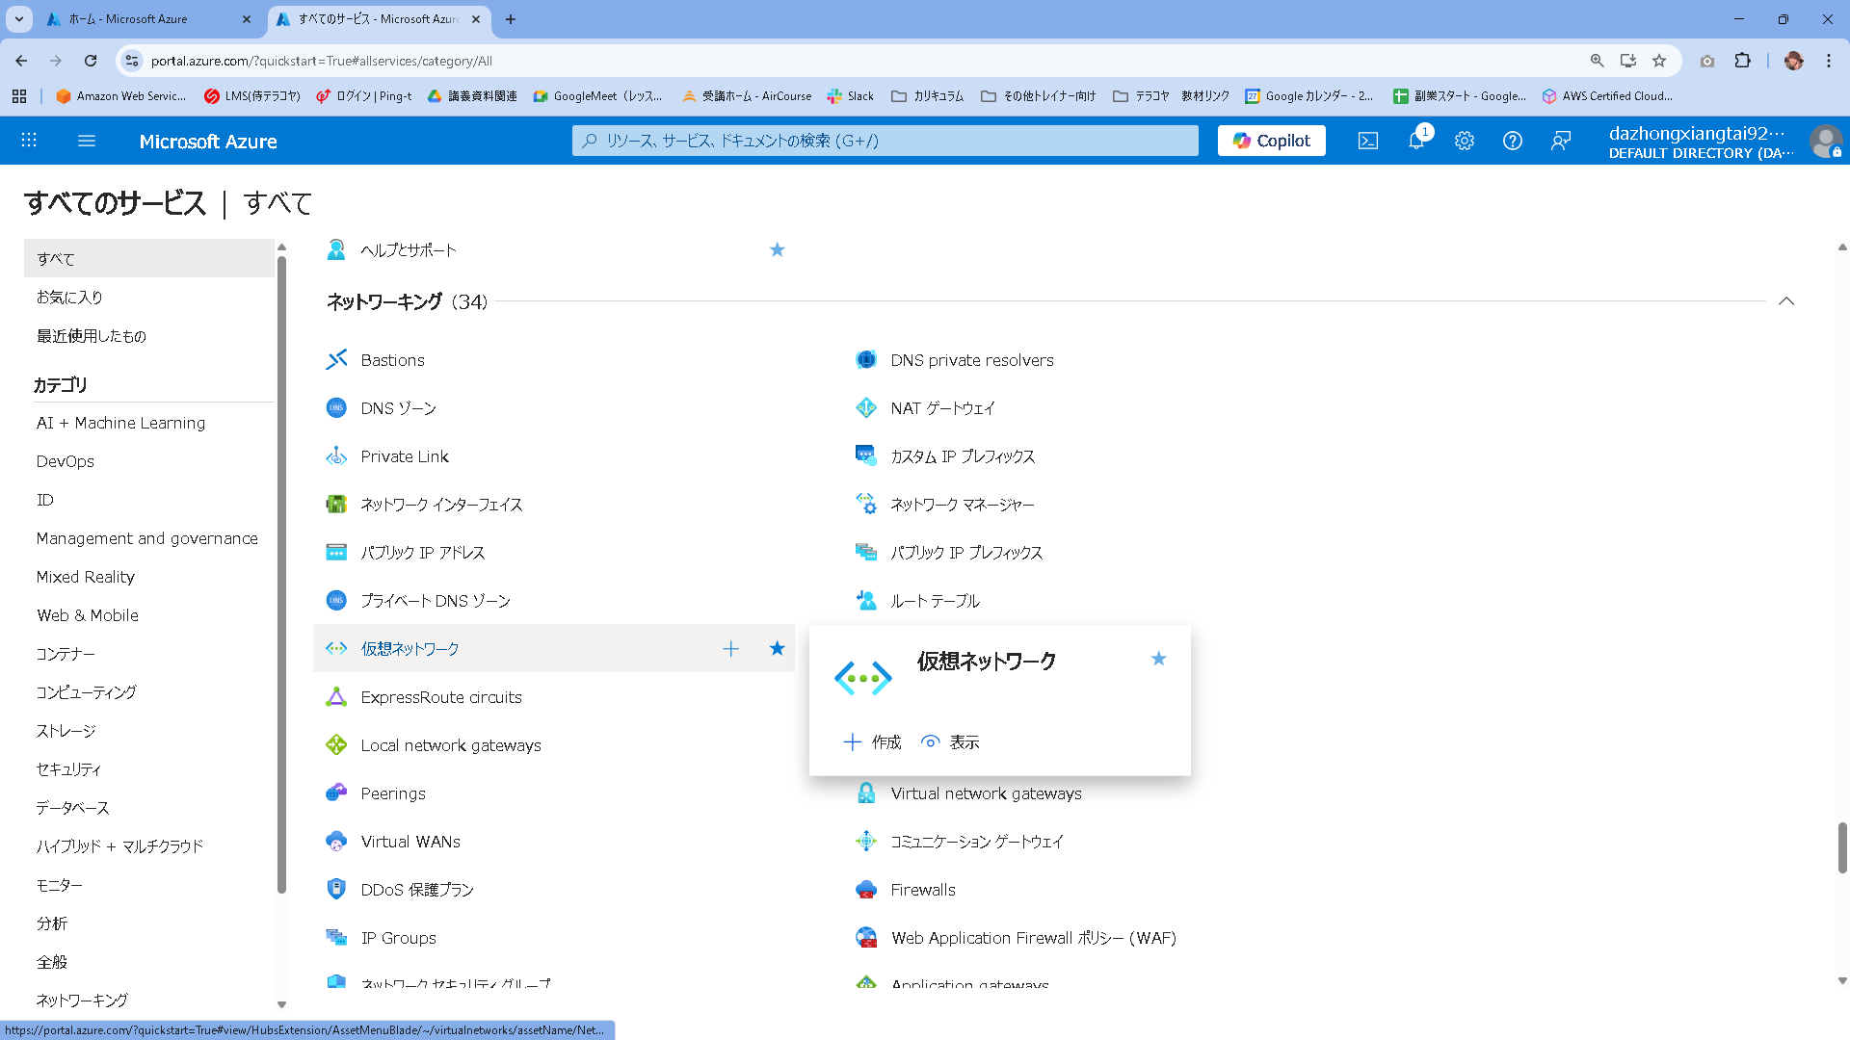The image size is (1850, 1040).
Task: Open the feedback icon in header
Action: coord(1560,142)
